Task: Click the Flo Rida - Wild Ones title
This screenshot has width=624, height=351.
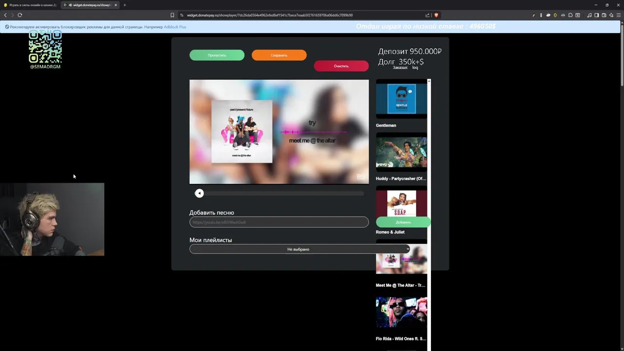Action: pyautogui.click(x=401, y=338)
